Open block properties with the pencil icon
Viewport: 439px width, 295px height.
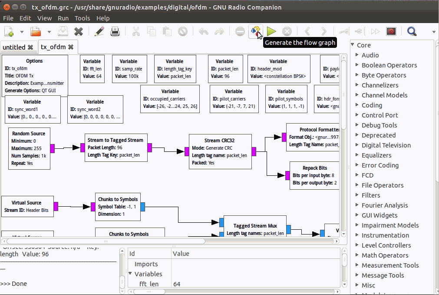(x=99, y=31)
